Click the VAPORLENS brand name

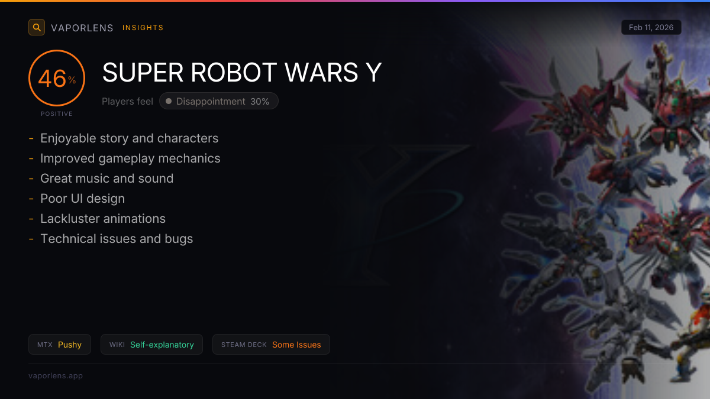pyautogui.click(x=82, y=28)
